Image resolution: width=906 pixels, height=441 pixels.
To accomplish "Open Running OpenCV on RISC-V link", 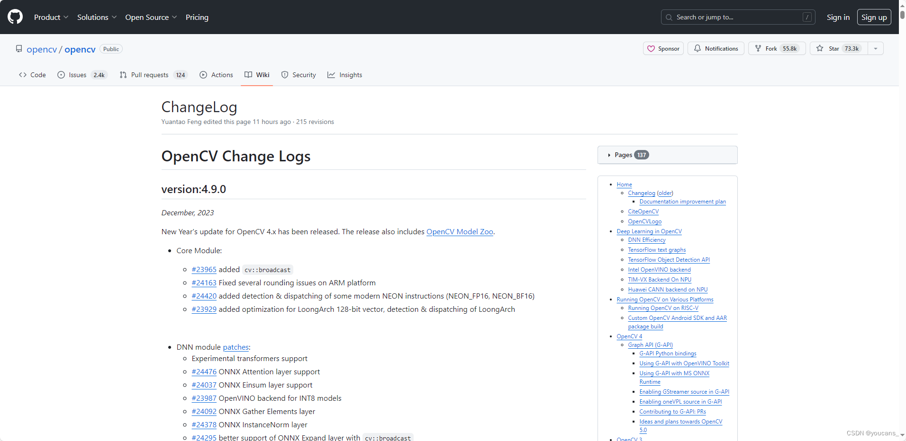I will coord(663,308).
